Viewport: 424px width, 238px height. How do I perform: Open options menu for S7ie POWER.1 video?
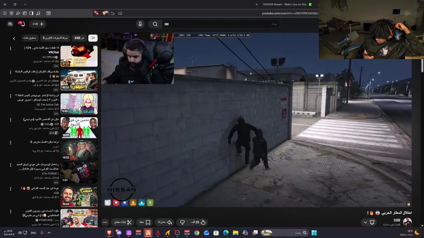coord(10,165)
